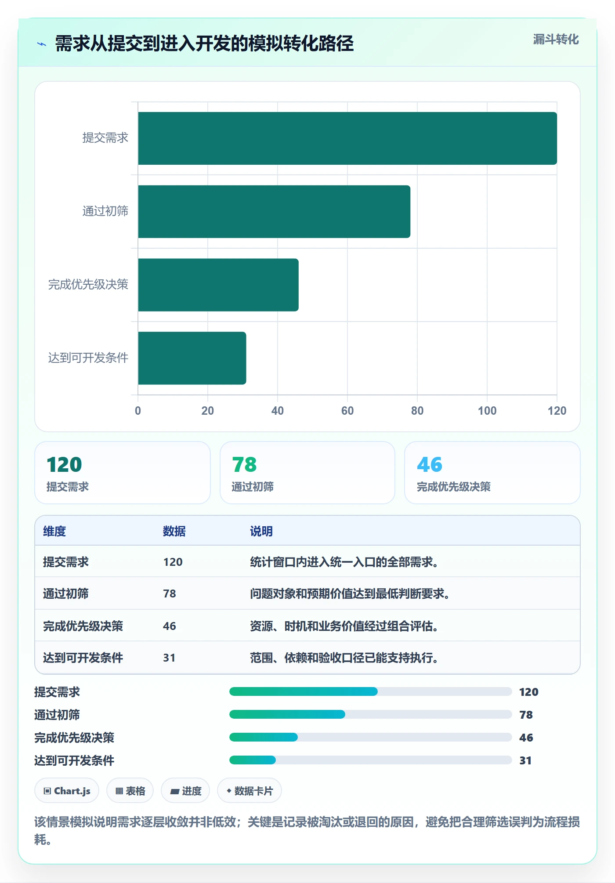Click the 达到可开发条件 progress bar
The height and width of the screenshot is (883, 615).
370,760
